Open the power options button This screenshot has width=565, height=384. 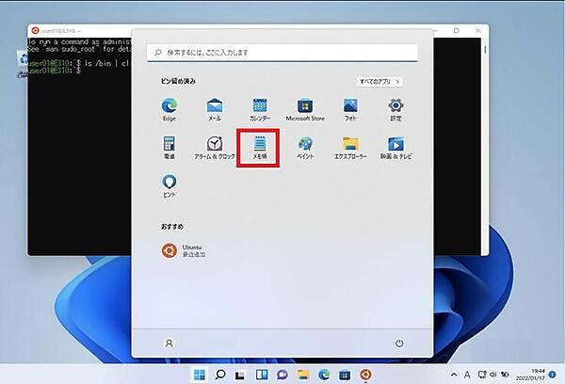[x=399, y=344]
